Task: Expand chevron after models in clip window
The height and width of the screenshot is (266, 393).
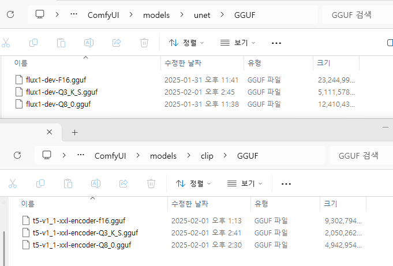Action: click(x=189, y=156)
